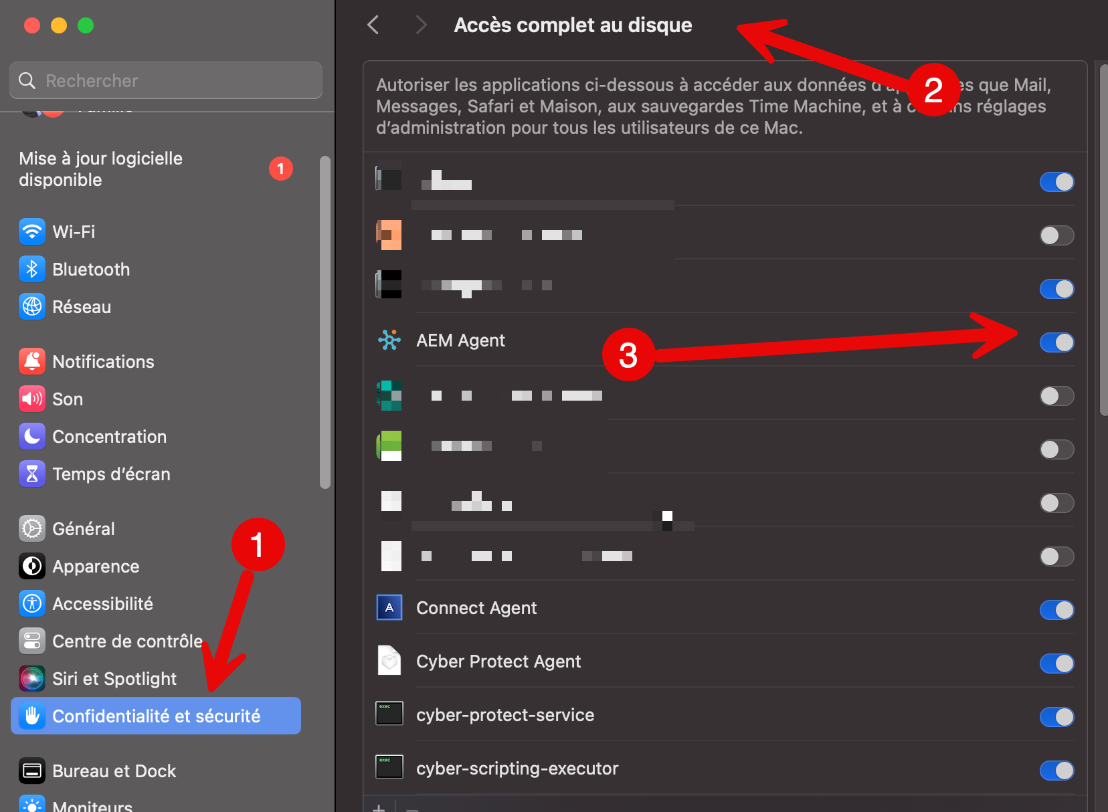Click the sidebar vertical scrollbar
Screen dimensions: 1108x812
coord(325,321)
